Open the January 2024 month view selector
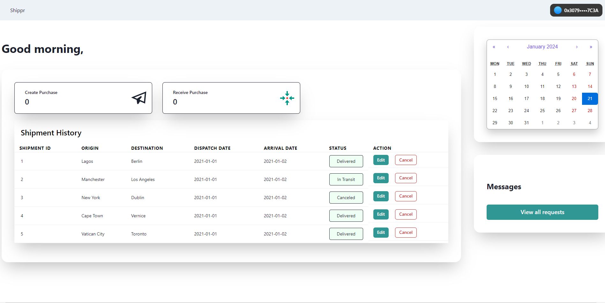Screen dimensions: 605x303 click(x=542, y=47)
